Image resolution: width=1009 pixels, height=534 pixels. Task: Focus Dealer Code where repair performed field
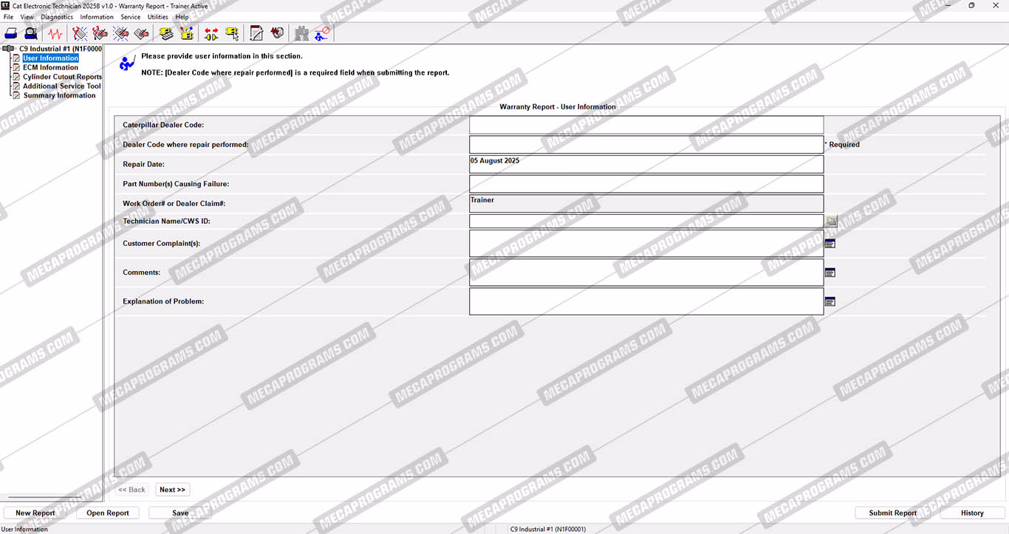point(646,145)
